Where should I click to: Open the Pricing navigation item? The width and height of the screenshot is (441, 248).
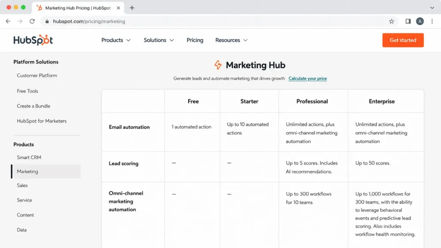(x=195, y=40)
